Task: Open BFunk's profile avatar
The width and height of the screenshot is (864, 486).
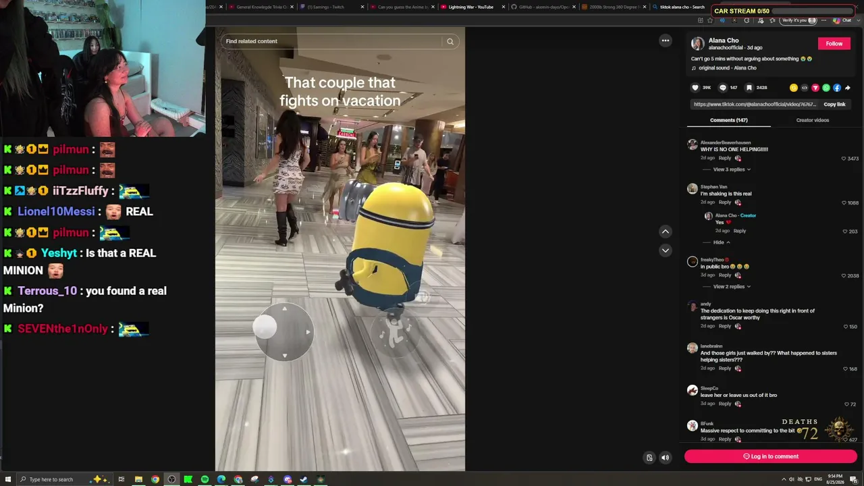Action: pyautogui.click(x=693, y=426)
